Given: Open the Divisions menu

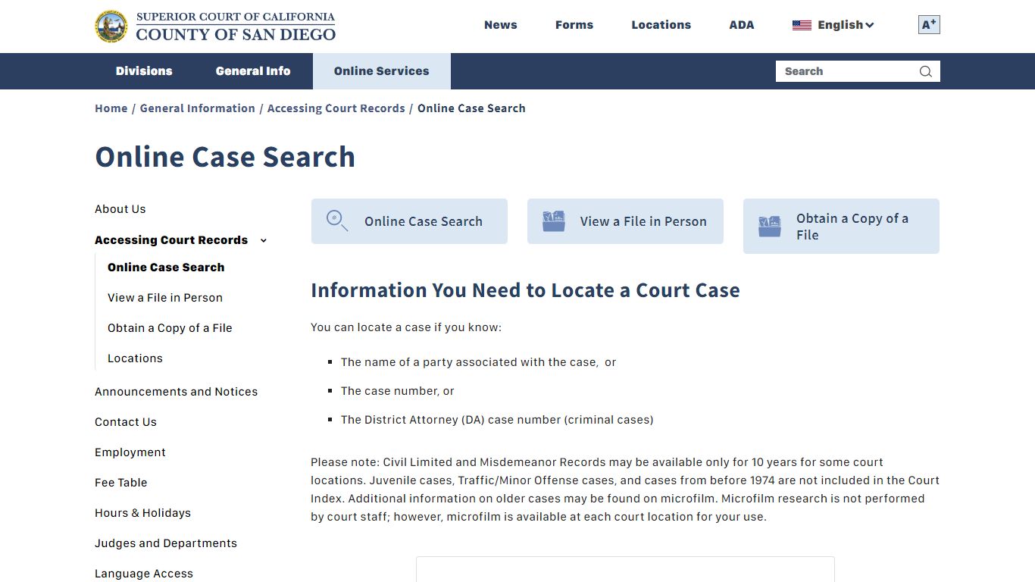Looking at the screenshot, I should 144,71.
